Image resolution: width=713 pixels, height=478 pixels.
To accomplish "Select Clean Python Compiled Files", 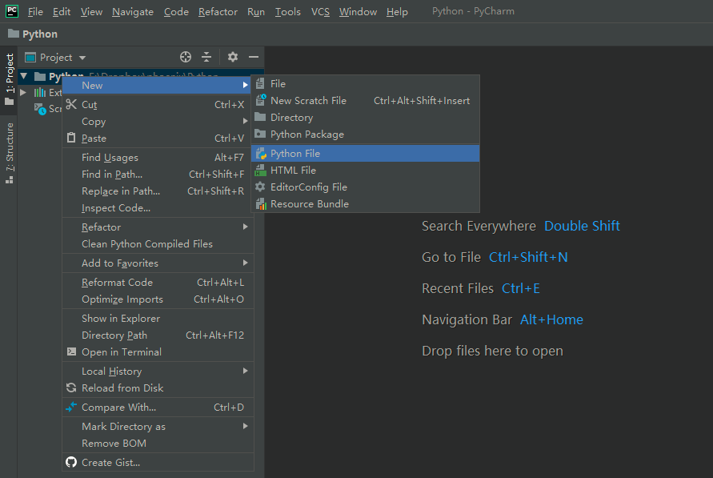I will pyautogui.click(x=158, y=243).
